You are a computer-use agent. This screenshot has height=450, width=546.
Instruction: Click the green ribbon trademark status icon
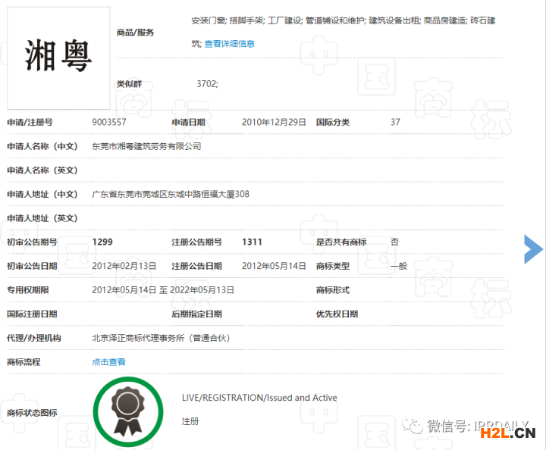click(x=127, y=411)
